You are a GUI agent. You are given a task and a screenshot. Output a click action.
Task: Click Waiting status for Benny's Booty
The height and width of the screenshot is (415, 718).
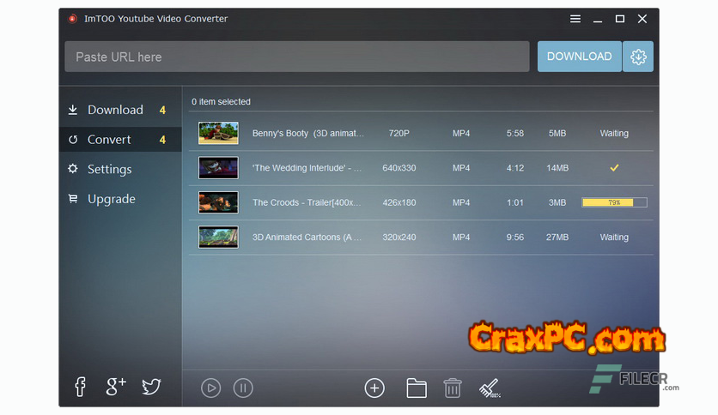click(614, 134)
